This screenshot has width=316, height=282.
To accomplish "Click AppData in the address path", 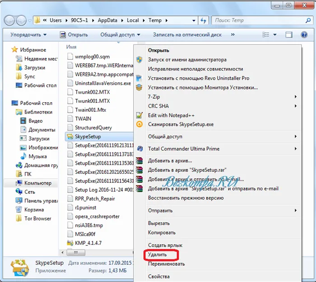I will coord(107,20).
